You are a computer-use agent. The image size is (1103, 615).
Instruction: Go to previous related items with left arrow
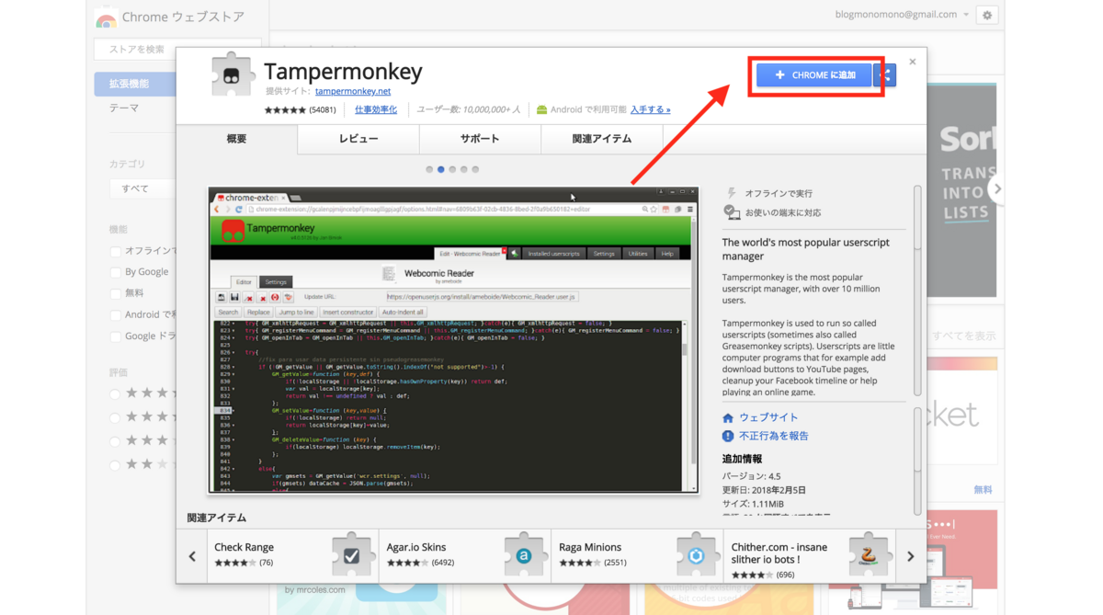tap(192, 556)
